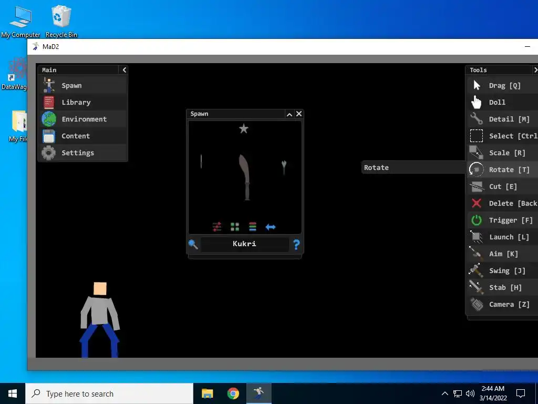Open the Content menu item

[82, 136]
